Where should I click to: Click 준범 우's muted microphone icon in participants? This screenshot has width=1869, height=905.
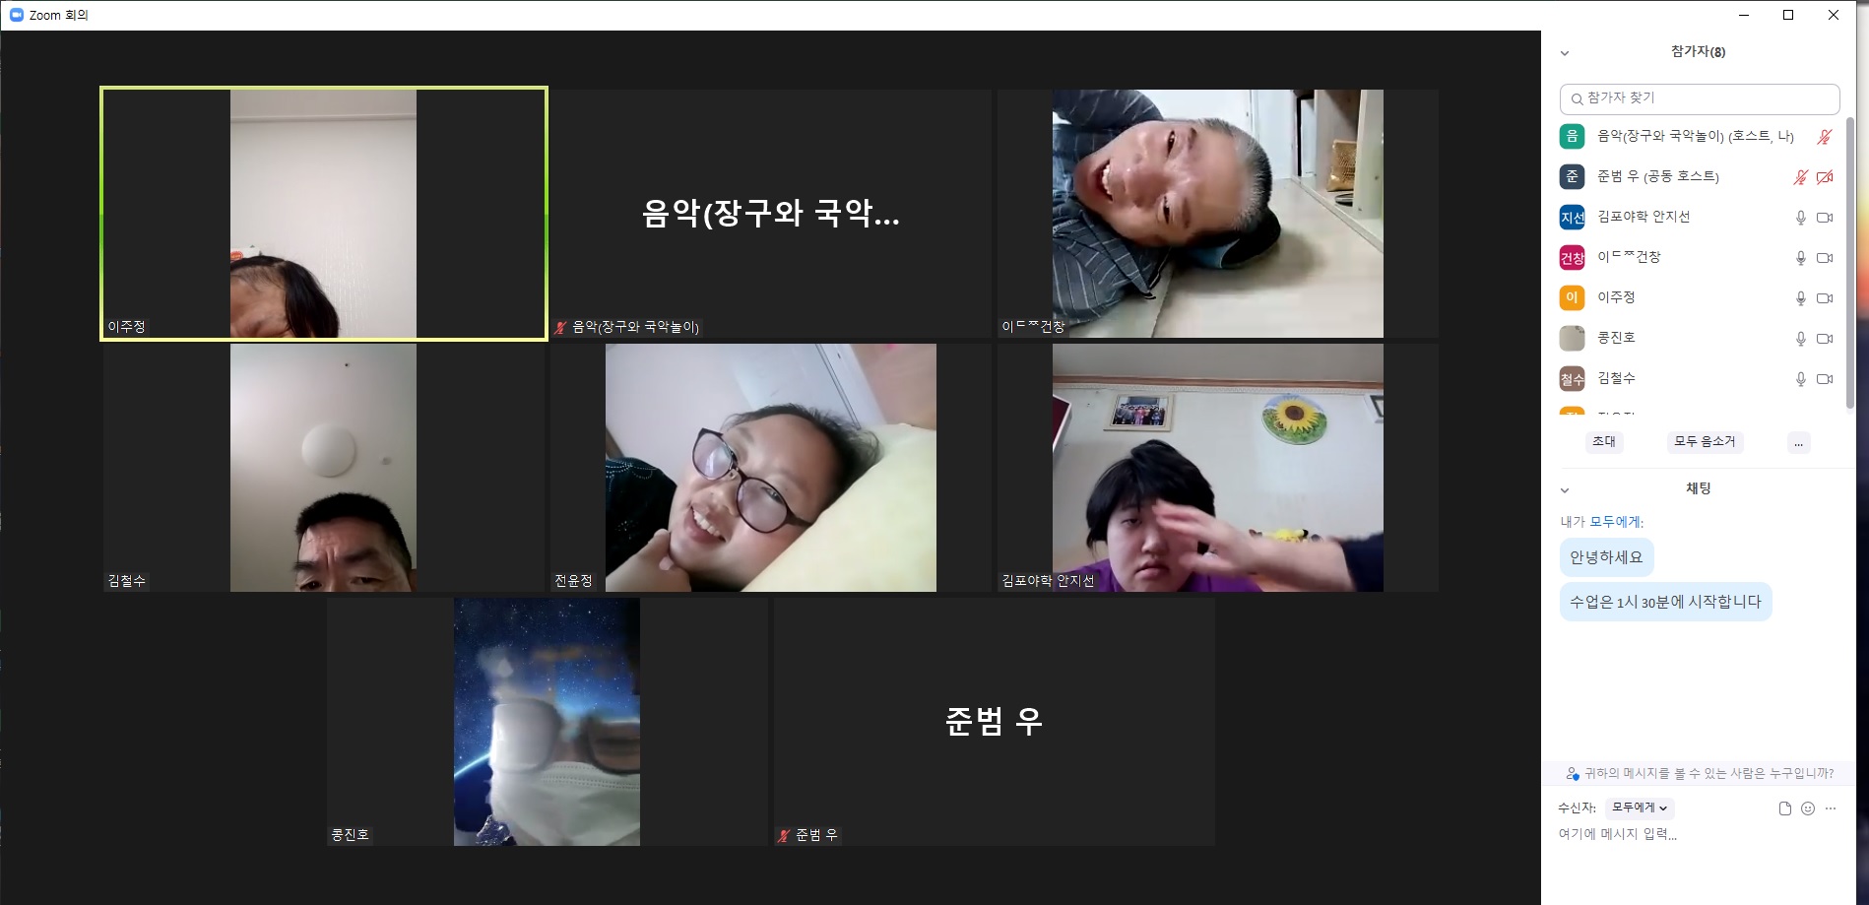tap(1800, 177)
